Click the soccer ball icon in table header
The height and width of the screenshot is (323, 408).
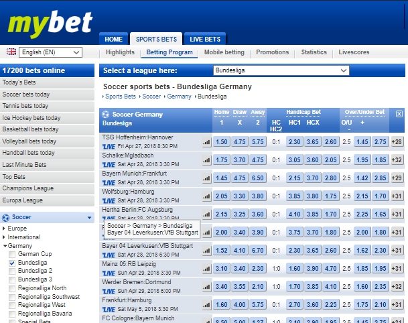(x=106, y=115)
